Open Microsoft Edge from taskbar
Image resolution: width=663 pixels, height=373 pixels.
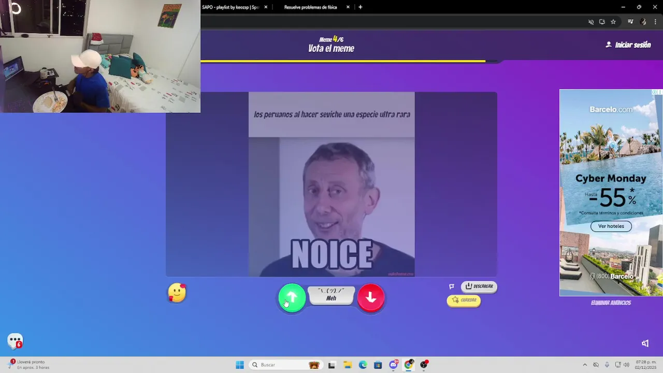(x=363, y=365)
